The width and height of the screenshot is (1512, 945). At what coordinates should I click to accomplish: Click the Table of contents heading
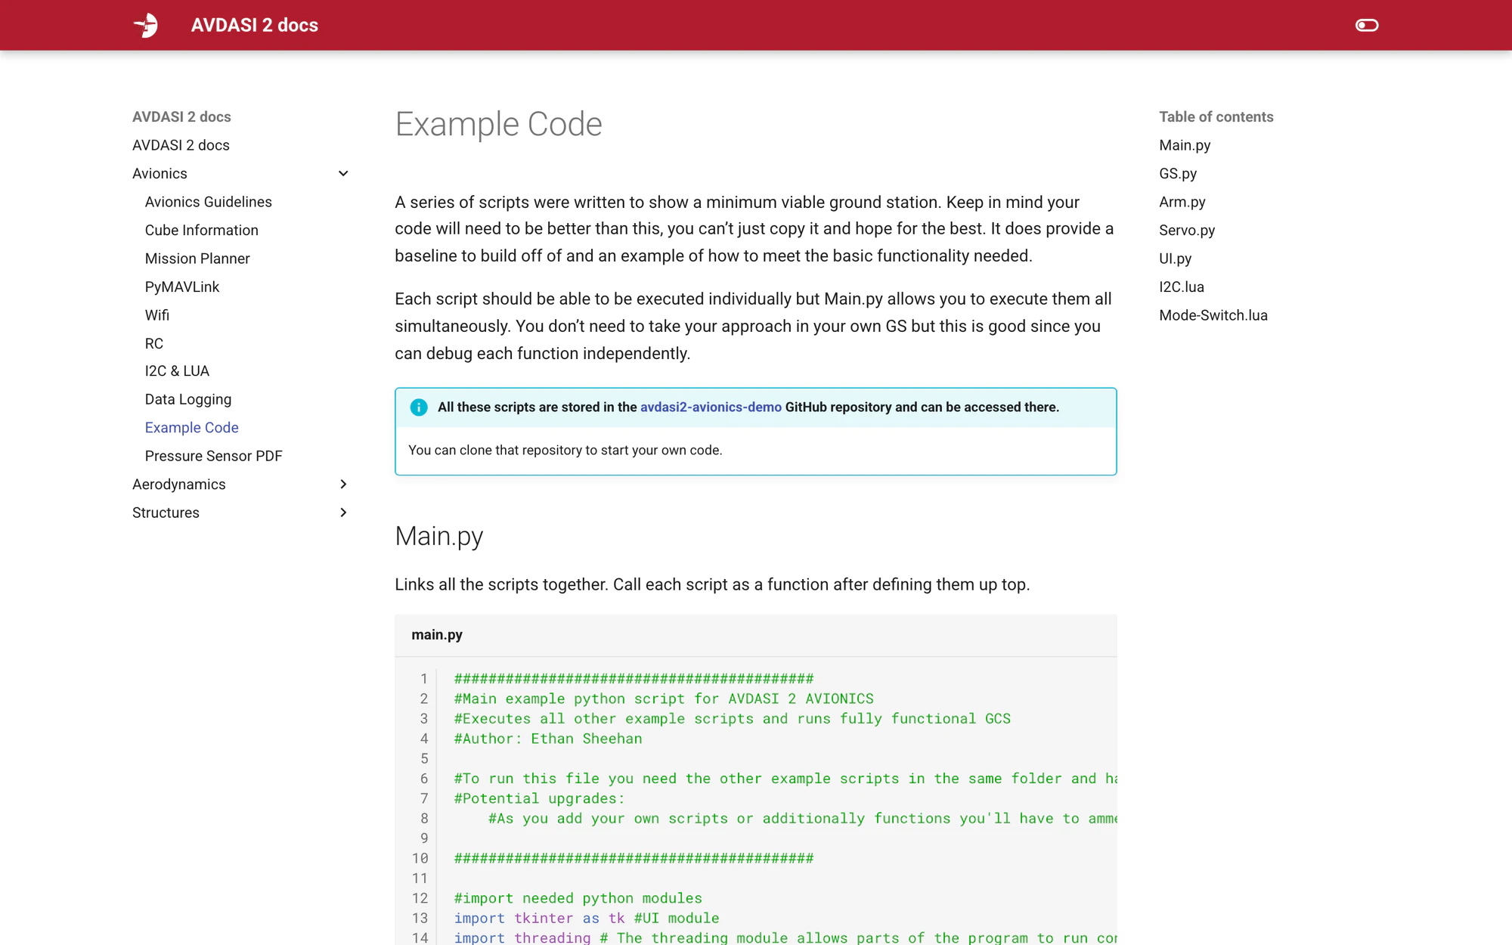coord(1216,116)
